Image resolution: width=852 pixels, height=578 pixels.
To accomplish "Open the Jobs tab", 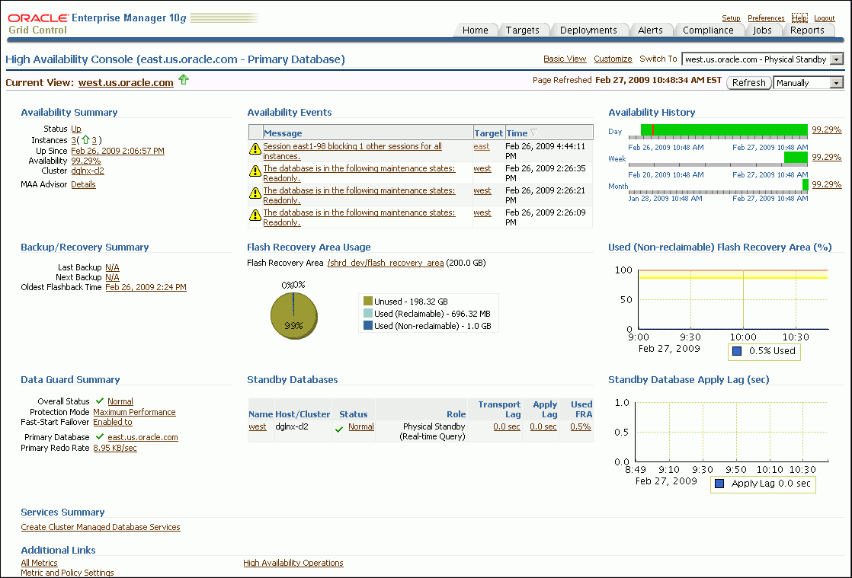I will [762, 30].
